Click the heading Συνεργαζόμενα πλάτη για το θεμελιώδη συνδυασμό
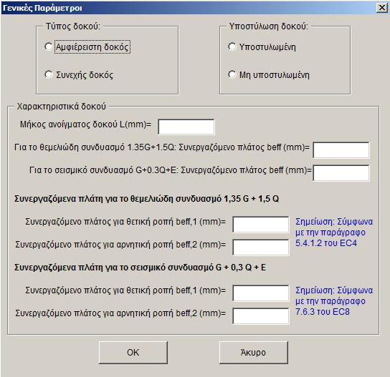The width and height of the screenshot is (390, 377). tap(147, 199)
